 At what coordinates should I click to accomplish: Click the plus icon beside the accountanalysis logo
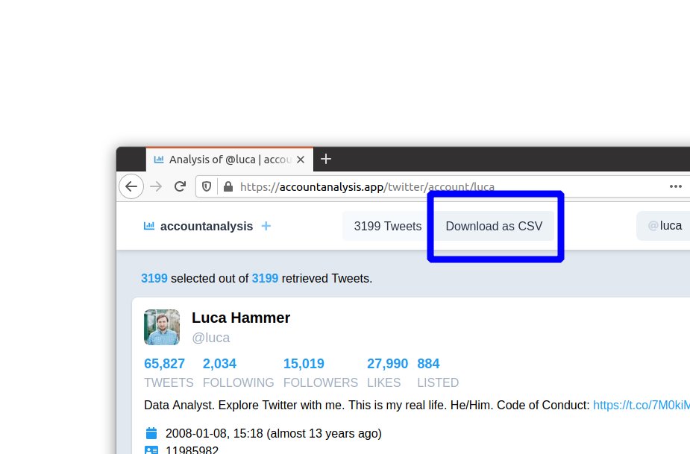click(266, 225)
